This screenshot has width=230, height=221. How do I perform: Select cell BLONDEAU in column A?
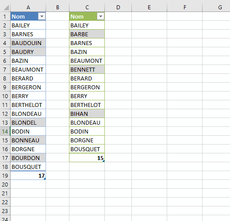pyautogui.click(x=28, y=114)
